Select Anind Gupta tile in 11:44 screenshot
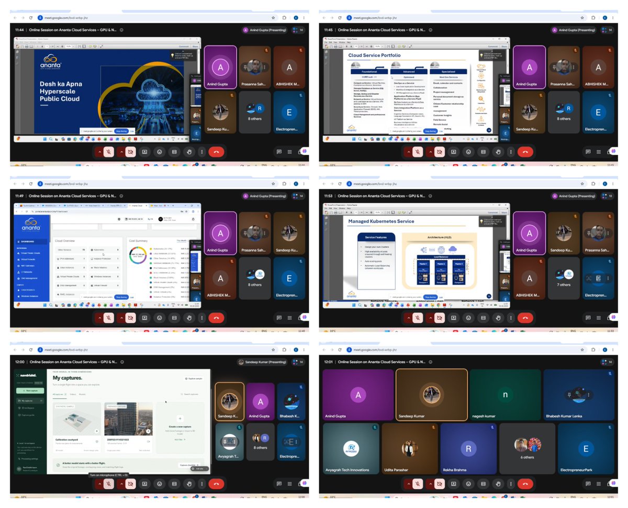Image resolution: width=628 pixels, height=508 pixels. click(x=220, y=67)
